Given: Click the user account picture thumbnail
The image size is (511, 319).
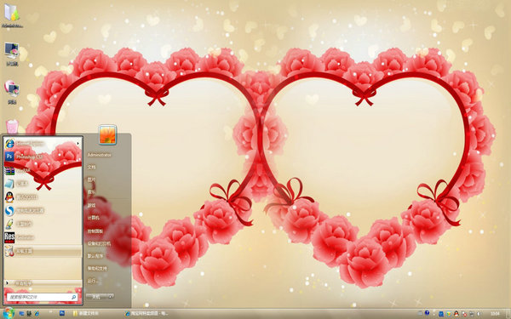Looking at the screenshot, I should click(x=108, y=134).
